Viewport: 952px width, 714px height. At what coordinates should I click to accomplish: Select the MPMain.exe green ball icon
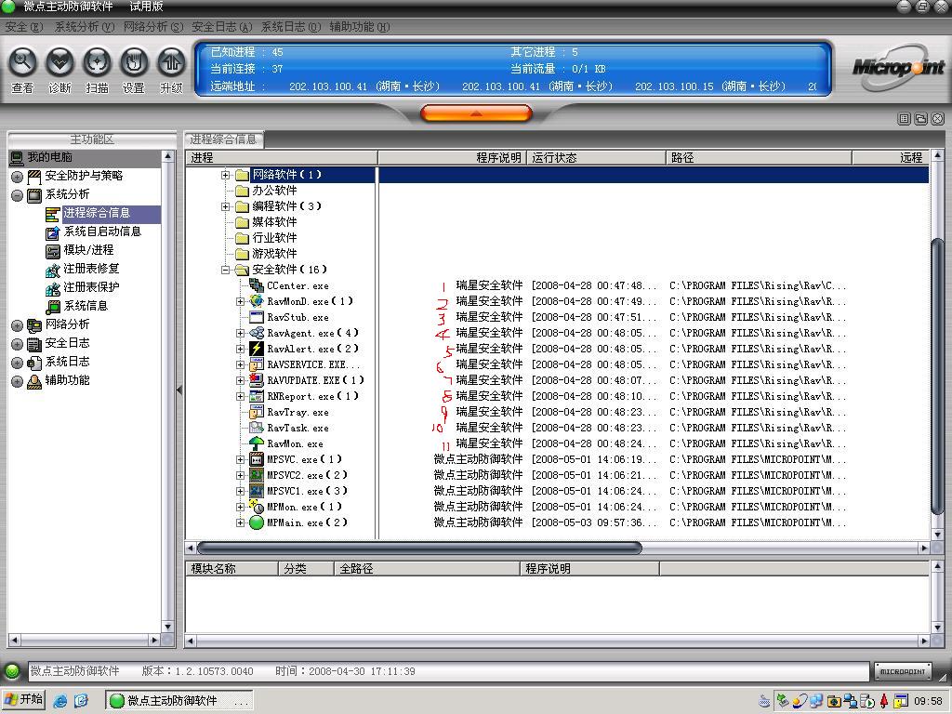coord(257,522)
